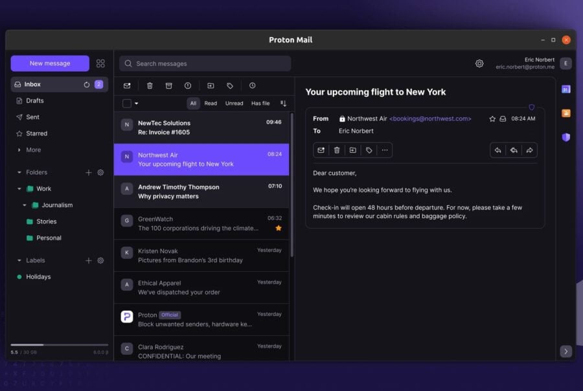Click the message header mark unread envelope icon
The height and width of the screenshot is (391, 583).
(x=321, y=150)
